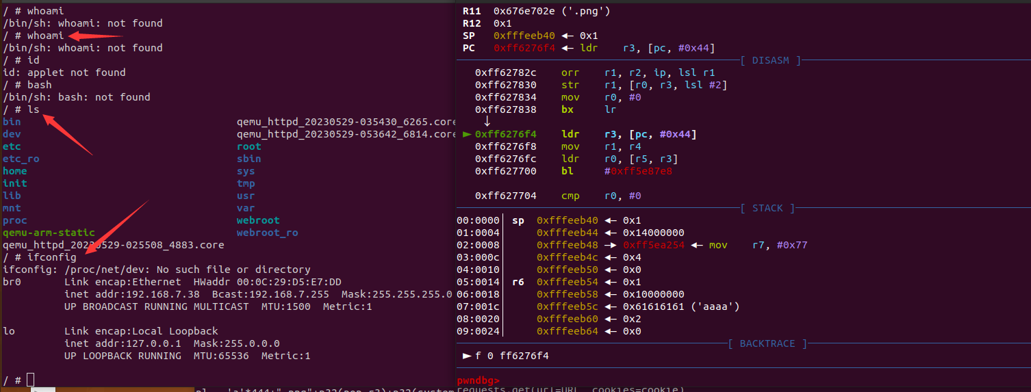Image resolution: width=1031 pixels, height=392 pixels.
Task: Select the R12 register row
Action: 487,23
